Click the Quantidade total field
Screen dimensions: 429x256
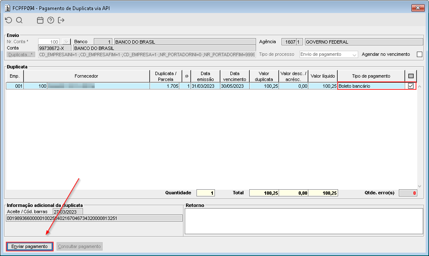pos(206,193)
